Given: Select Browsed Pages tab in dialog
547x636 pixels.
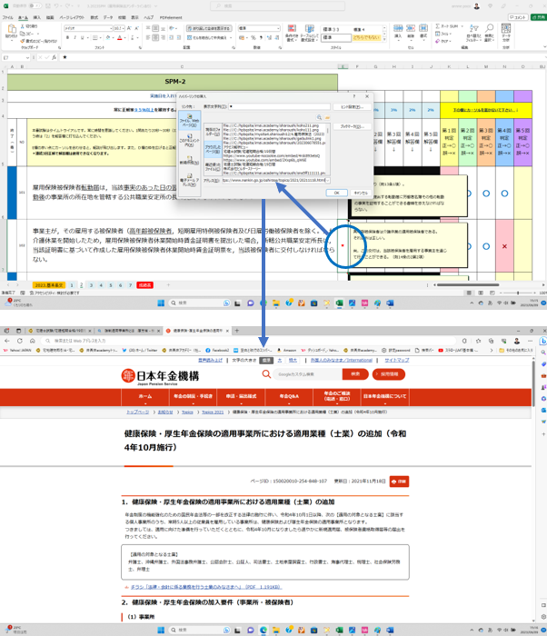Looking at the screenshot, I should pos(213,149).
